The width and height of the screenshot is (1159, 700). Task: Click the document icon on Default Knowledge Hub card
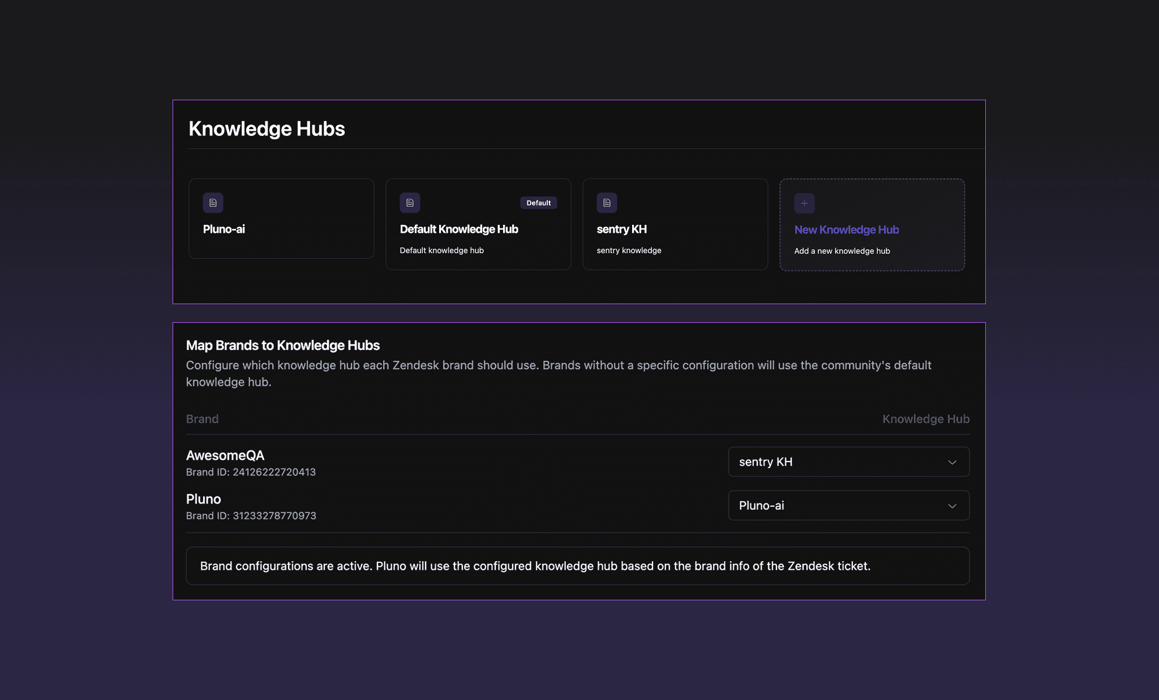tap(410, 203)
